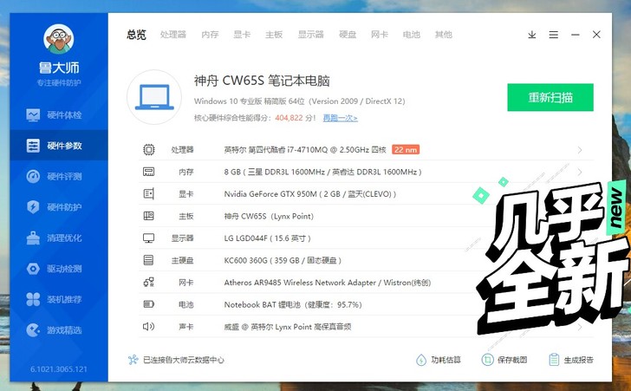Open the hamburger menu icon
Screen dimensions: 631x391
point(553,35)
